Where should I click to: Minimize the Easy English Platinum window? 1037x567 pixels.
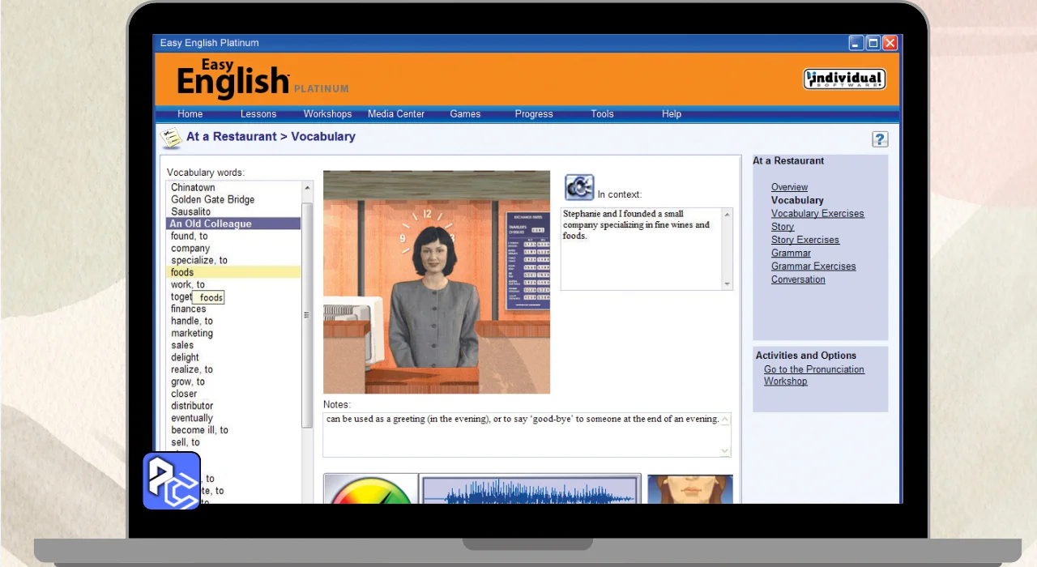coord(856,43)
